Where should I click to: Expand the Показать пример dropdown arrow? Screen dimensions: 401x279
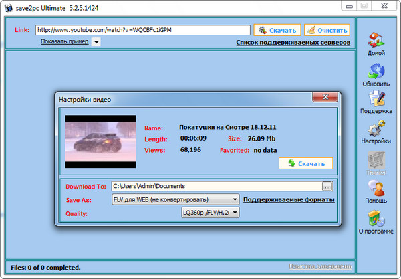(x=96, y=42)
